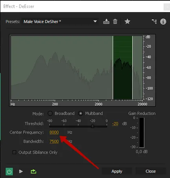Click the window close button in title bar

(167, 7)
